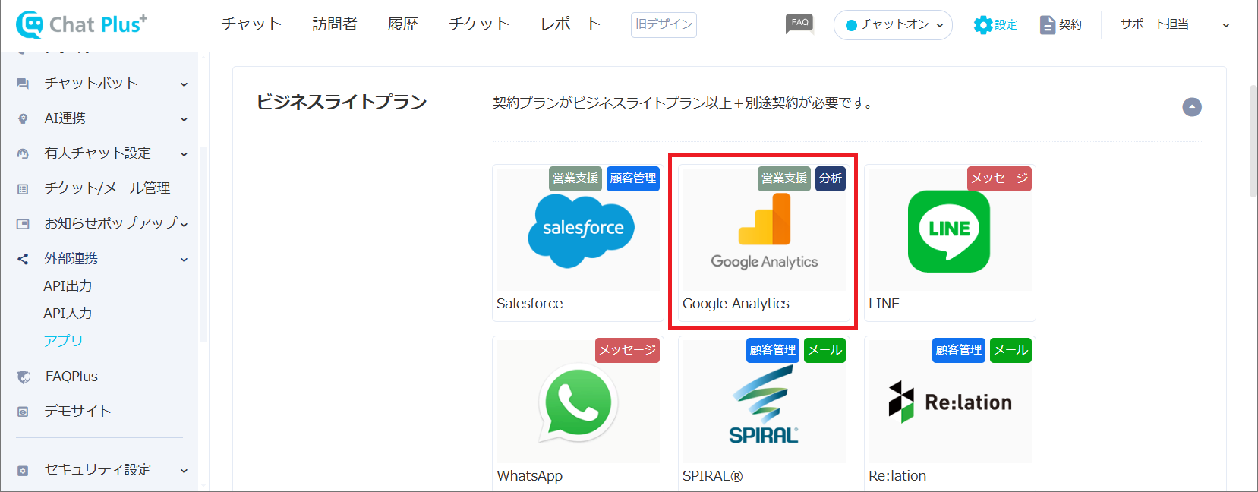Viewport: 1258px width, 492px height.
Task: Select the アプリ submenu item
Action: point(63,341)
